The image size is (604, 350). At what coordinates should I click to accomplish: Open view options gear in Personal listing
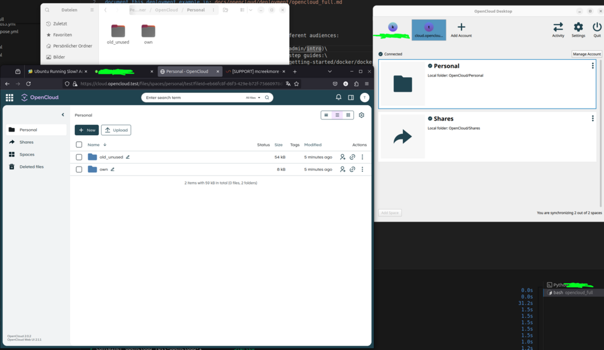361,115
